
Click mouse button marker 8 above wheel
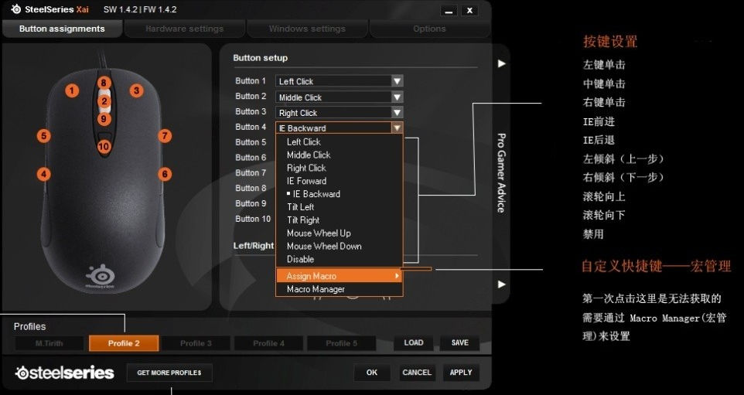point(104,83)
